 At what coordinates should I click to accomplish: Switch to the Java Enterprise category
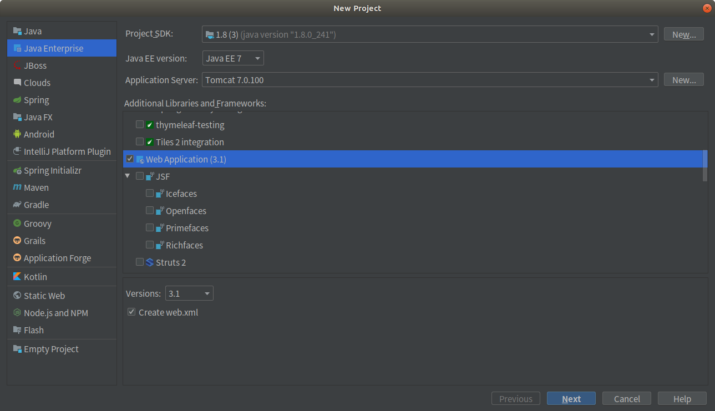[51, 48]
